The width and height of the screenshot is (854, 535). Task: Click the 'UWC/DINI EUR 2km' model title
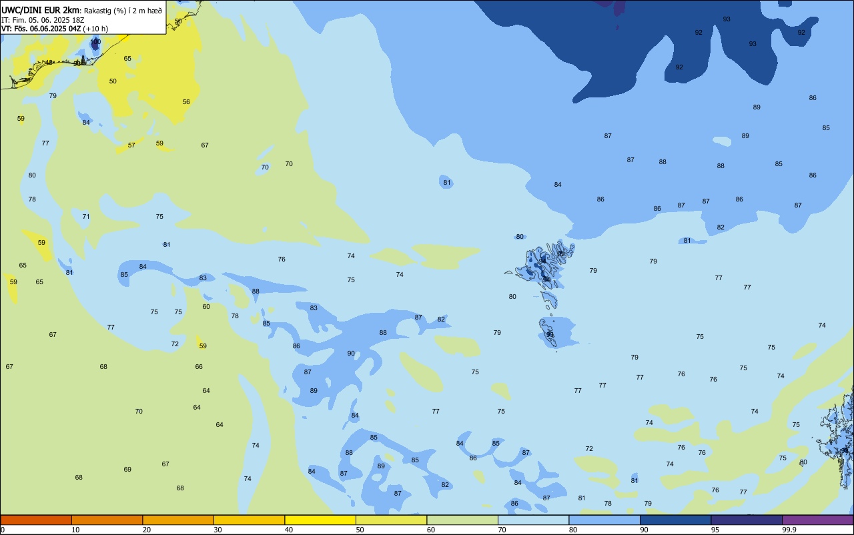tap(40, 10)
